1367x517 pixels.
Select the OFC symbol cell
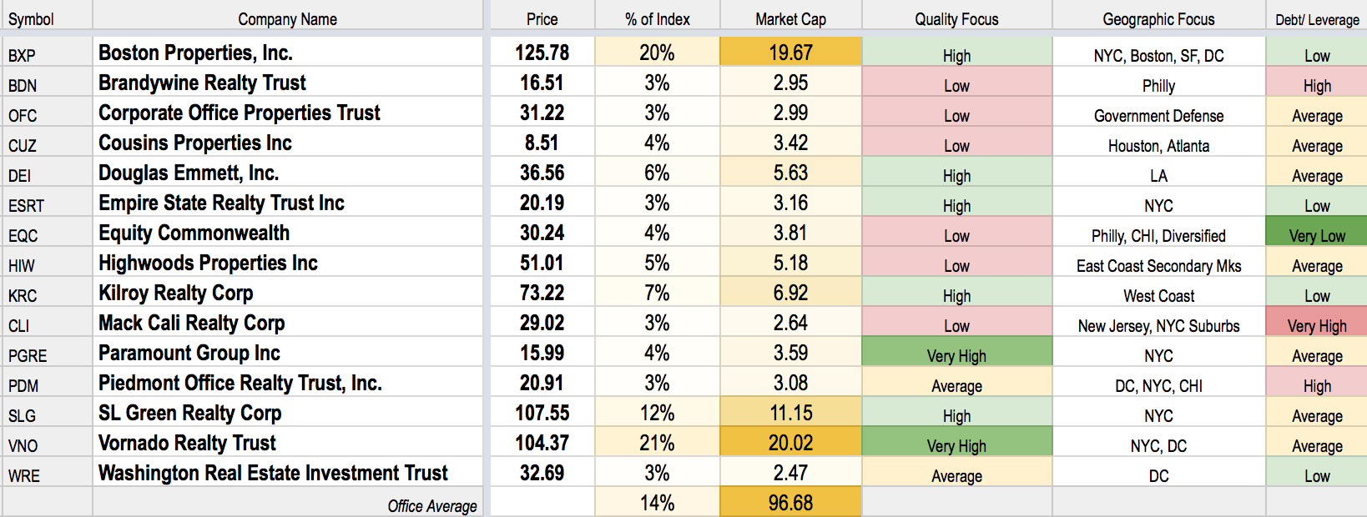(48, 112)
